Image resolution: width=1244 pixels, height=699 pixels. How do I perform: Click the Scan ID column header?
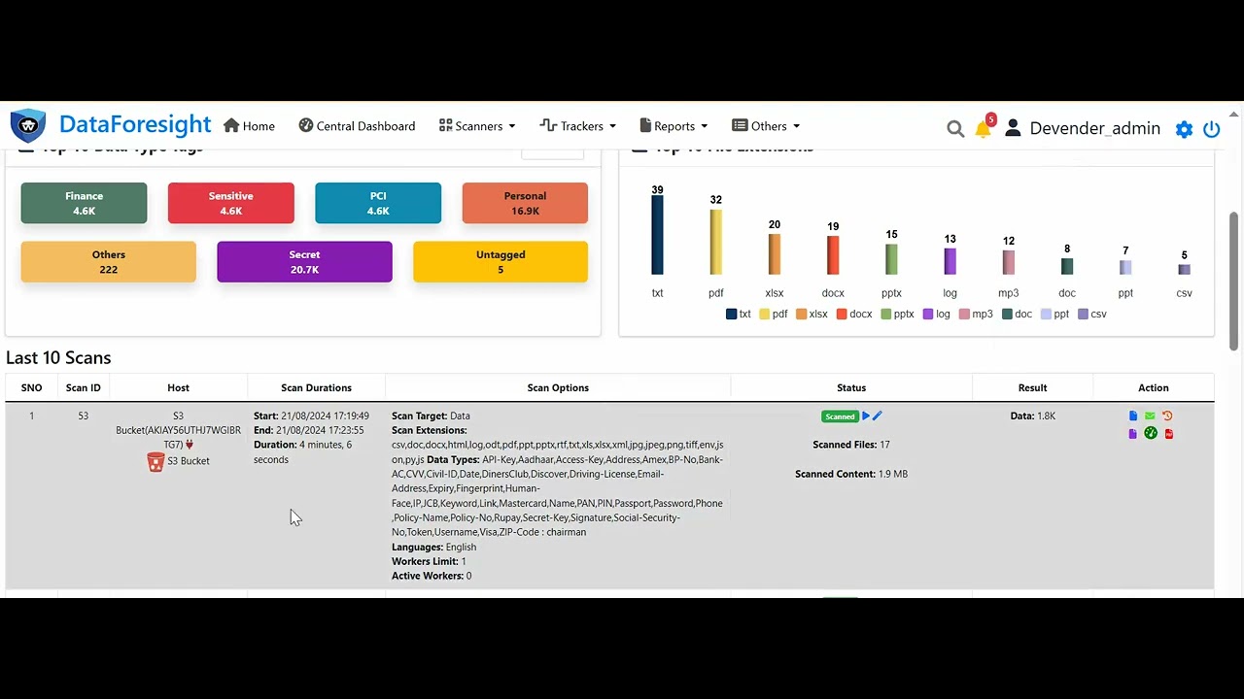(84, 387)
